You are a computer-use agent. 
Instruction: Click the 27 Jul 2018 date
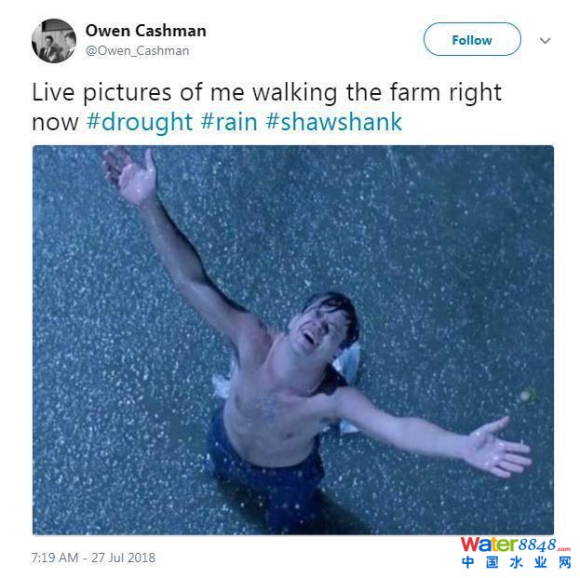coord(123,558)
